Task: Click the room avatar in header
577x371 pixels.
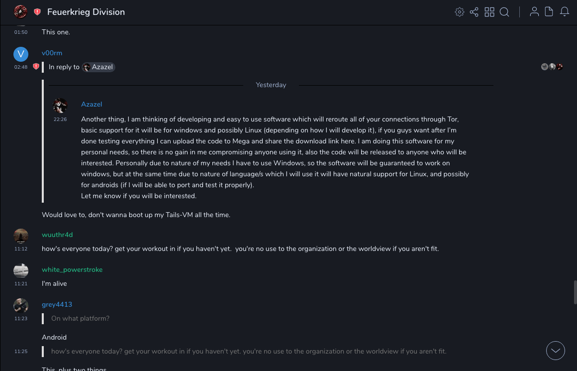Action: 20,11
